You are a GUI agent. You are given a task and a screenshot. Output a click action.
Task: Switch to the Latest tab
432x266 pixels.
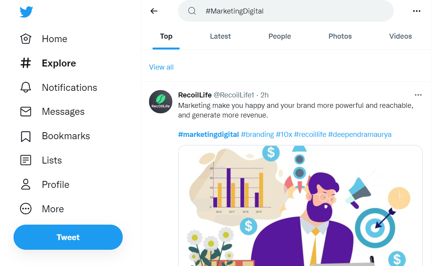click(x=220, y=36)
